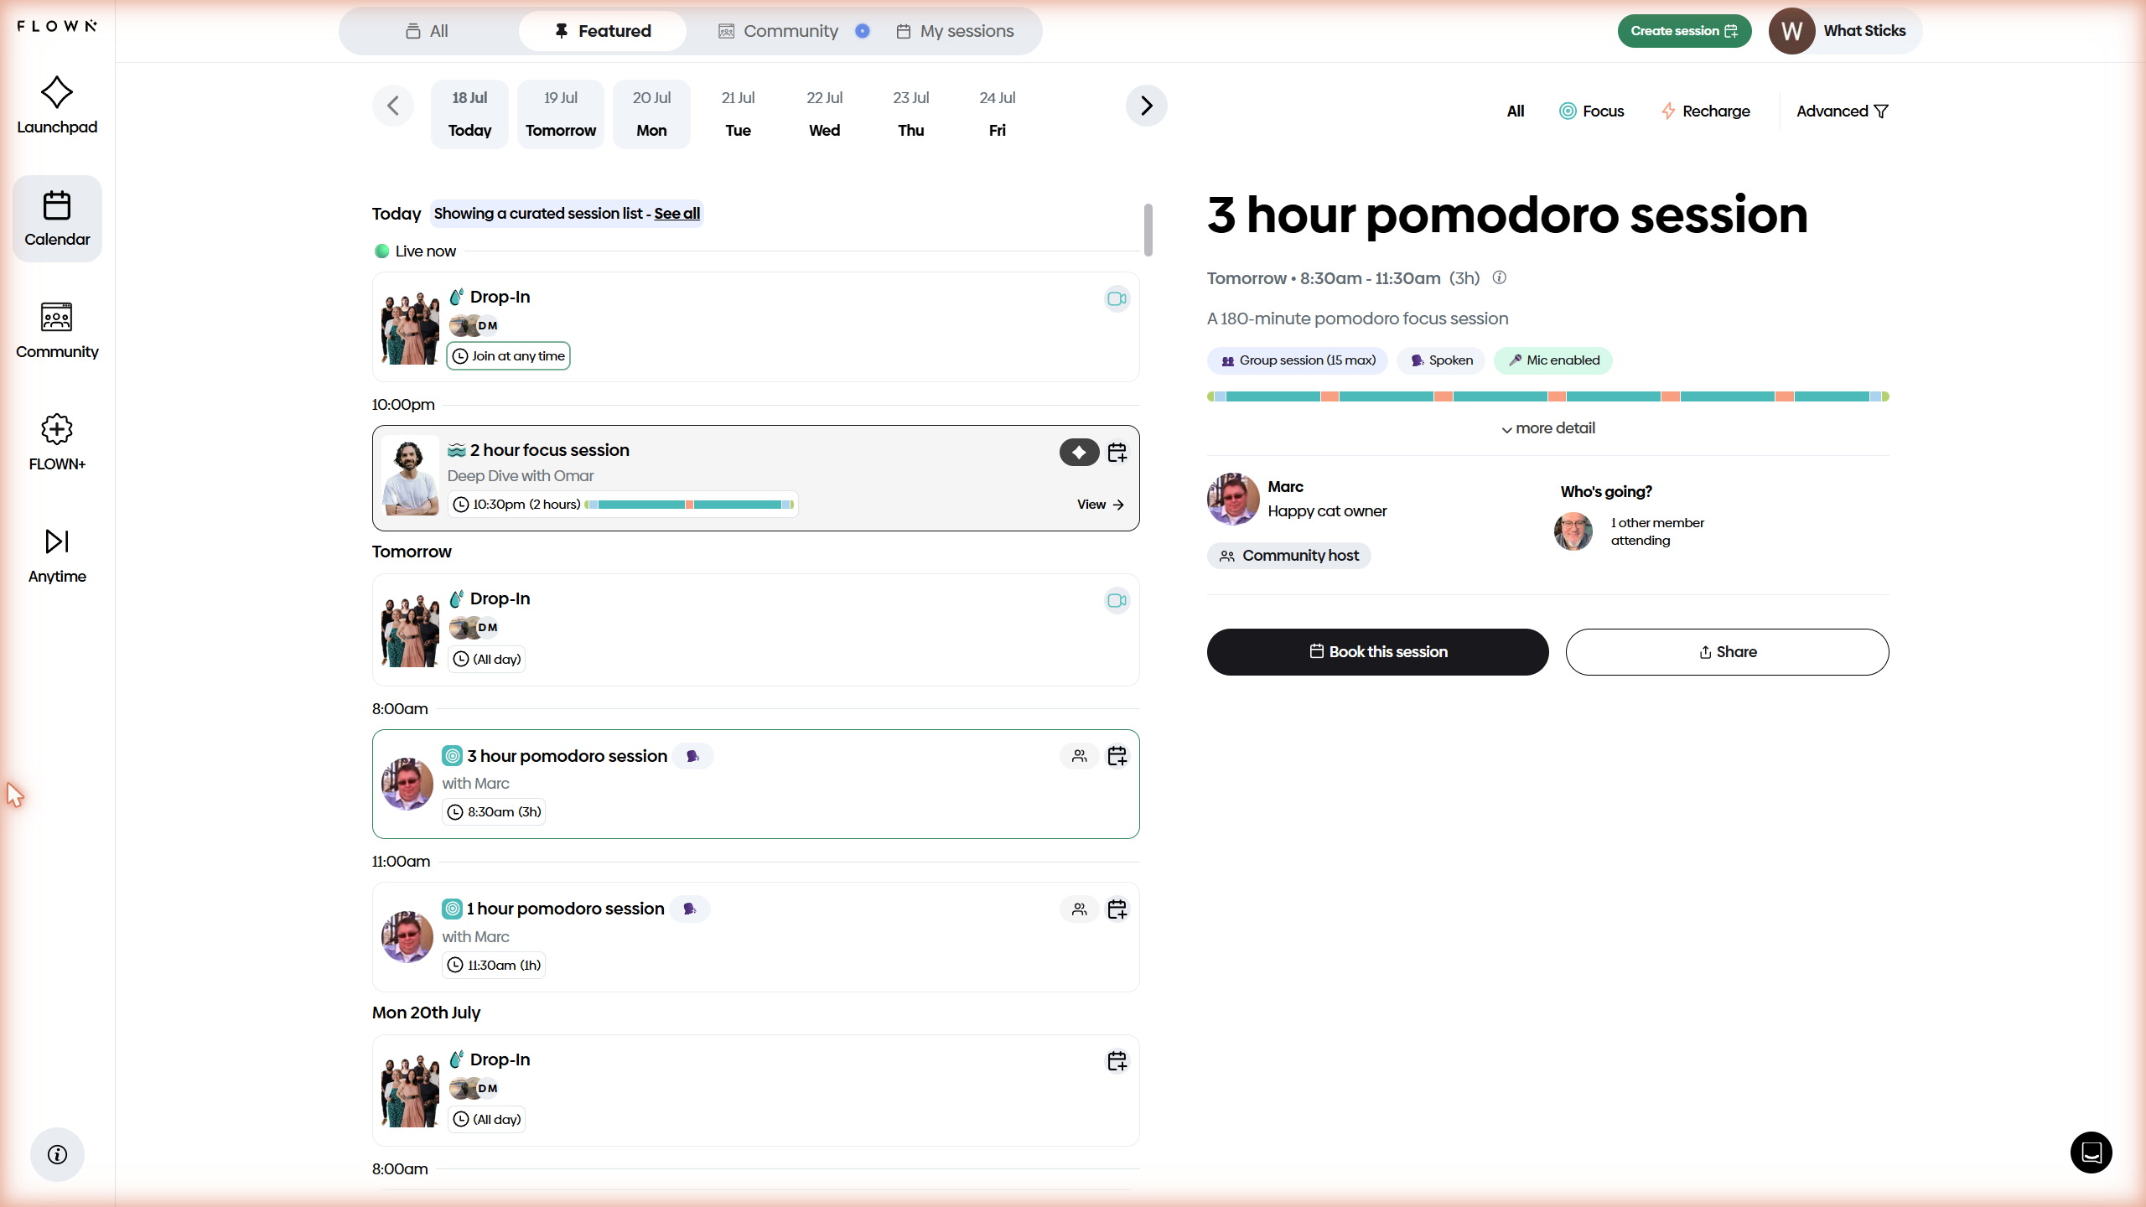Click the attending member's avatar
Screen dimensions: 2146x1207
coord(1573,531)
